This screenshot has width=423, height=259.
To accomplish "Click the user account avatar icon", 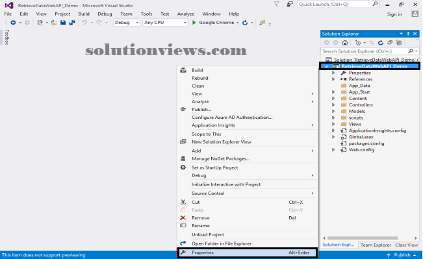I will pos(415,14).
